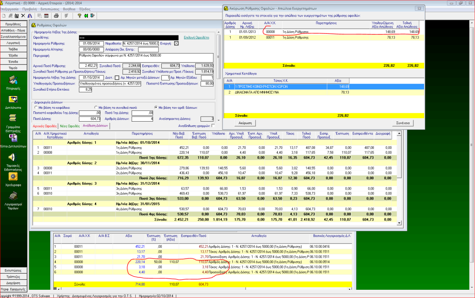The height and width of the screenshot is (298, 475).
Task: Expand the Έξοδα sidebar section
Action: point(13,56)
